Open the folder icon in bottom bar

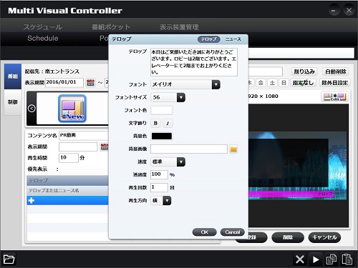coord(9,259)
